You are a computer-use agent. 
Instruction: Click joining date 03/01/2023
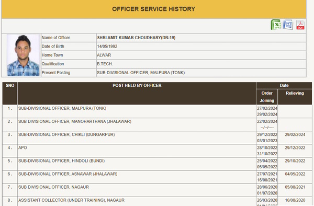[267, 141]
